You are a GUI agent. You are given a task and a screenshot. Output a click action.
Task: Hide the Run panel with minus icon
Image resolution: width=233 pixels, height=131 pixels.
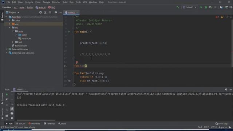click(230, 90)
